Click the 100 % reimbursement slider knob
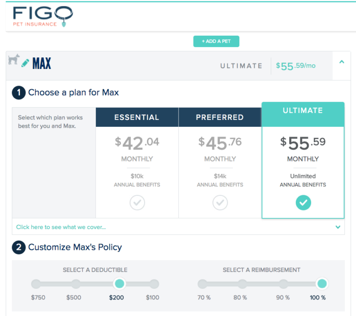 322,284
